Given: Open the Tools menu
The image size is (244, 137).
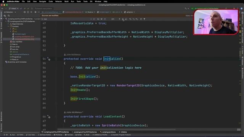Looking at the screenshot, I should 85,2.
